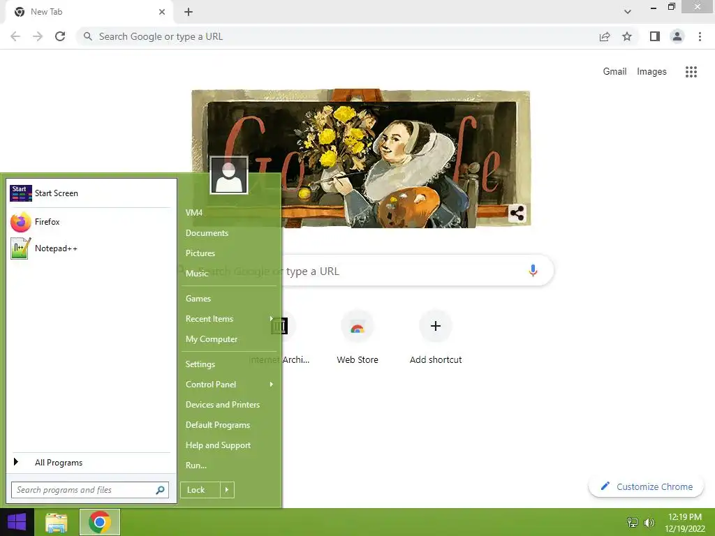Click the Search programs and files field

tap(90, 490)
